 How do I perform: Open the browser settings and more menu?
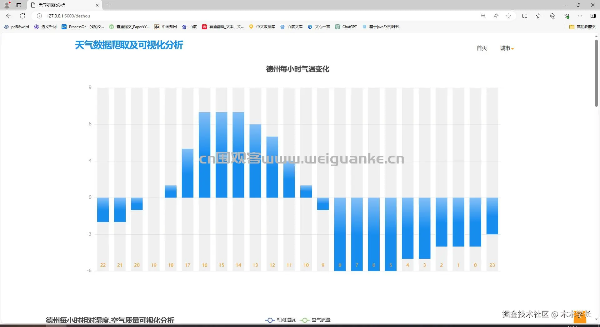(x=580, y=16)
